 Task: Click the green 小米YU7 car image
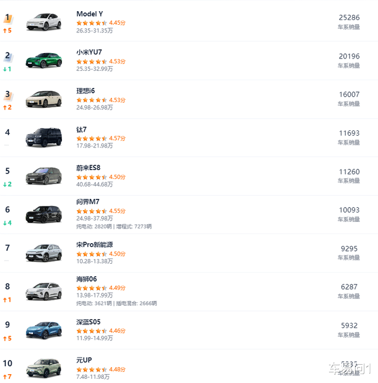tap(43, 60)
